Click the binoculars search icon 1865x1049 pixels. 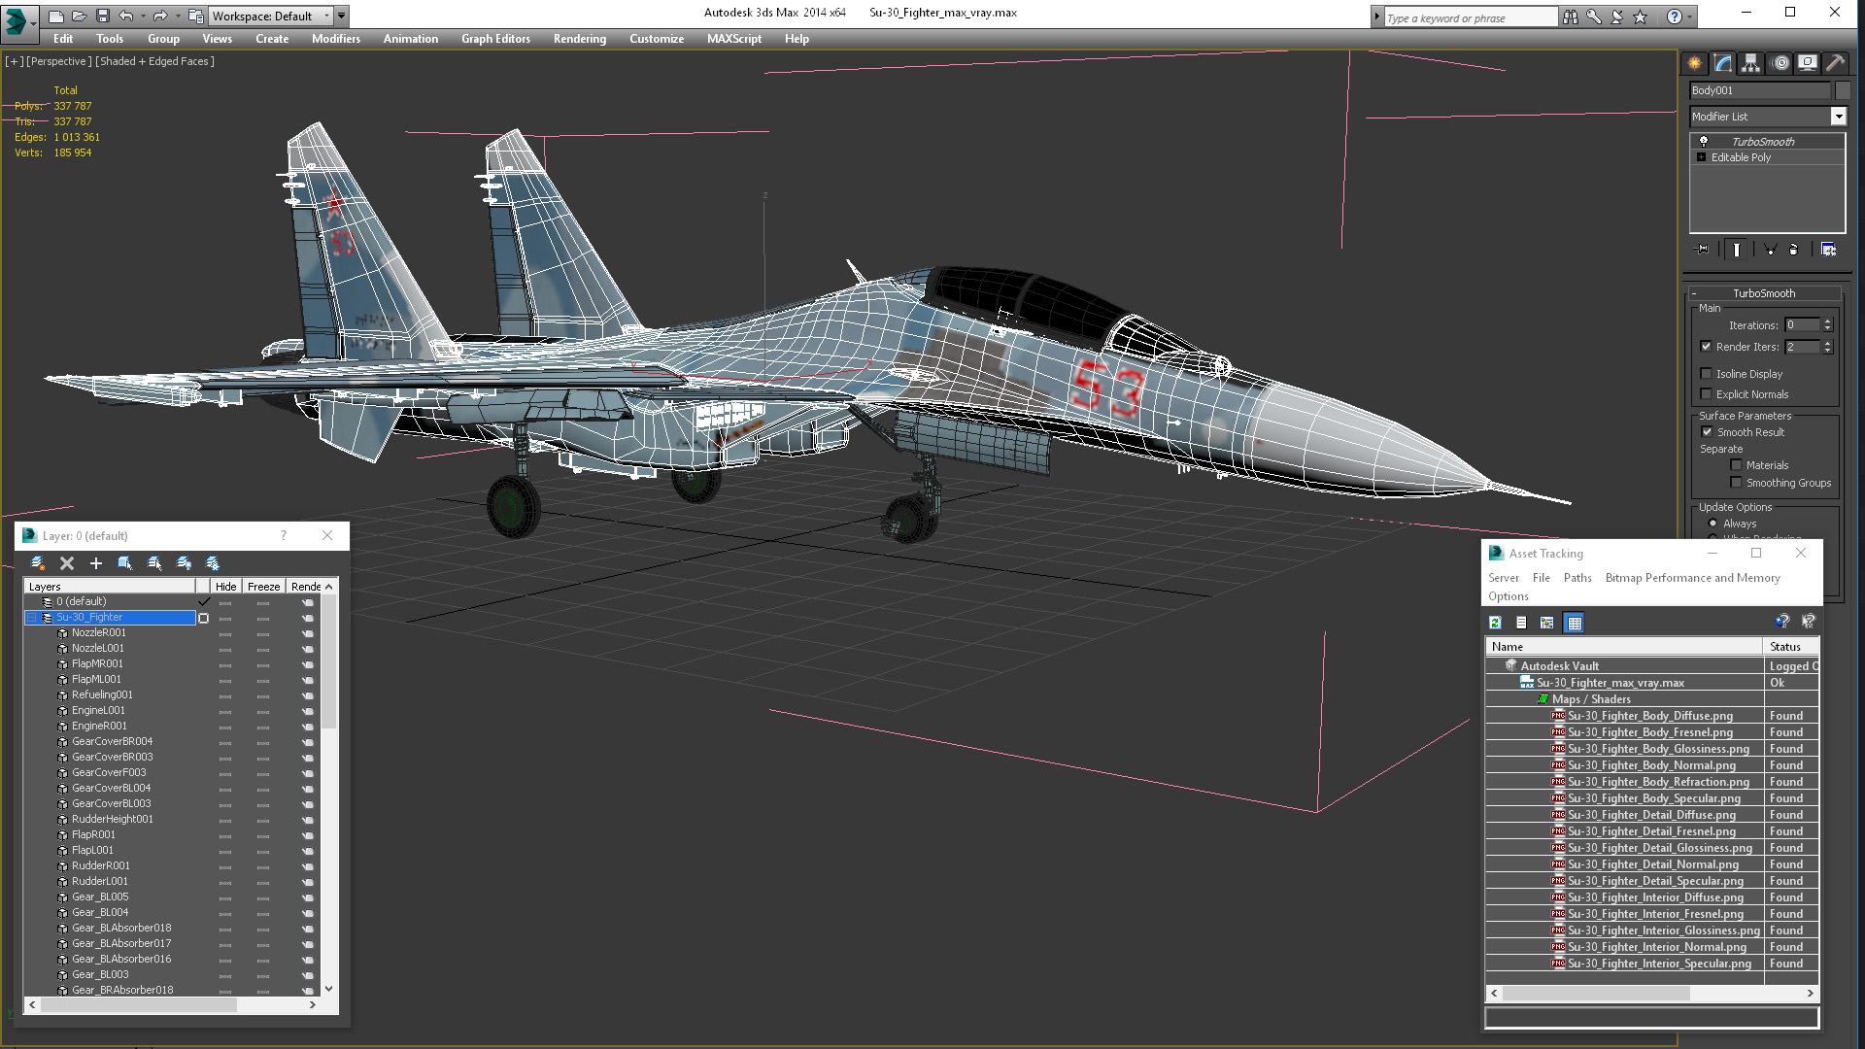[x=1570, y=17]
